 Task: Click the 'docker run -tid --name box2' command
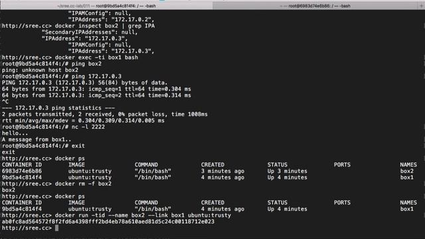tap(143, 215)
